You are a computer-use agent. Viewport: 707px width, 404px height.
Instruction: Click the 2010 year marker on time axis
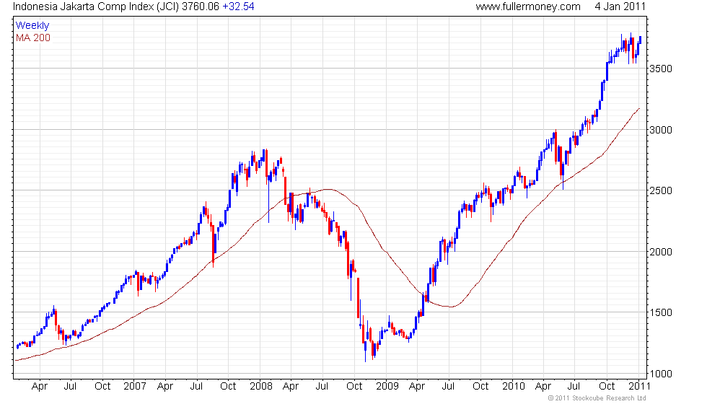[x=514, y=386]
